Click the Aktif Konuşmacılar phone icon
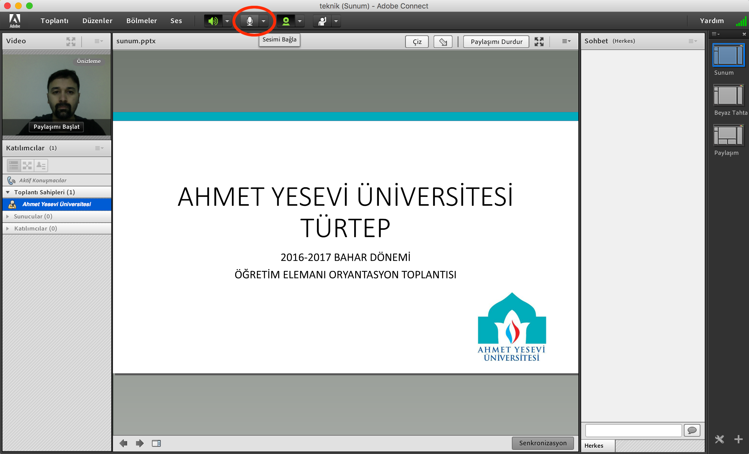Image resolution: width=749 pixels, height=454 pixels. [11, 180]
